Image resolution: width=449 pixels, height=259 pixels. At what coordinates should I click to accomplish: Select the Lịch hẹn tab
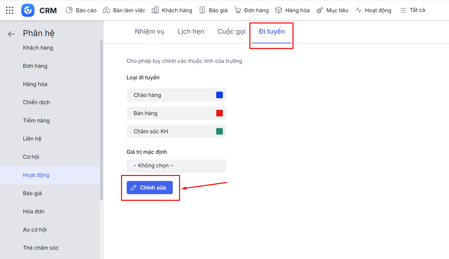(191, 32)
